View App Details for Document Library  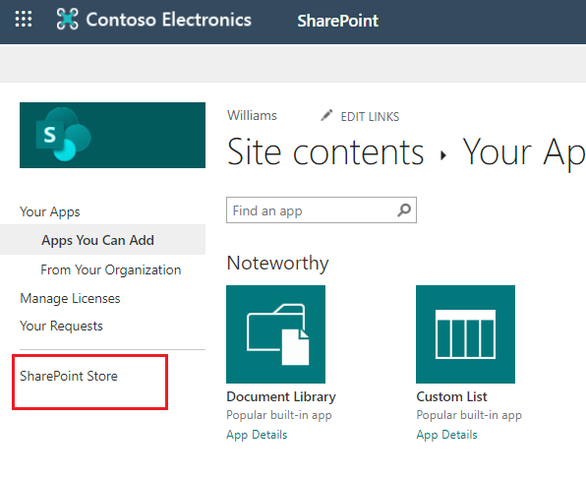click(257, 435)
